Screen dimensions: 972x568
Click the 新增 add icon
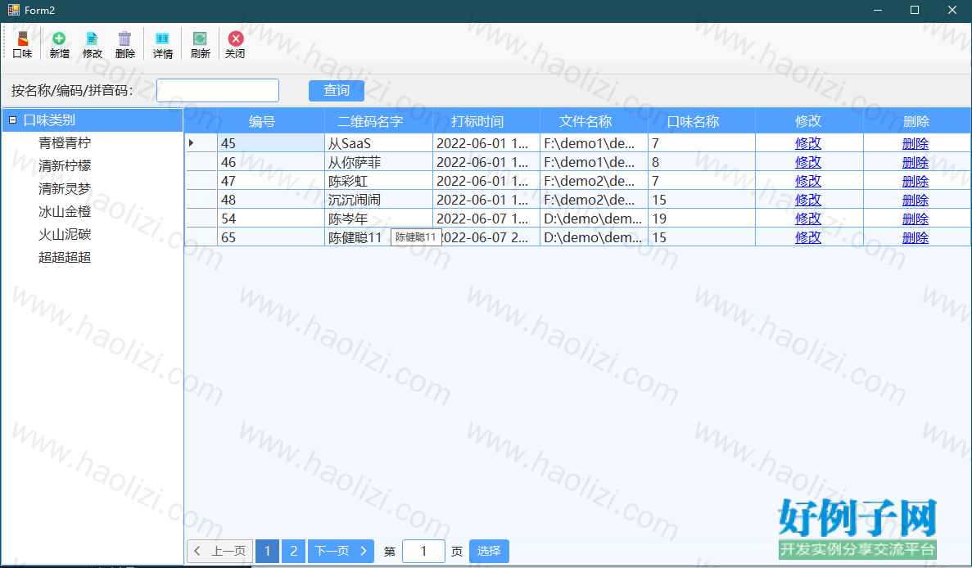(x=59, y=44)
